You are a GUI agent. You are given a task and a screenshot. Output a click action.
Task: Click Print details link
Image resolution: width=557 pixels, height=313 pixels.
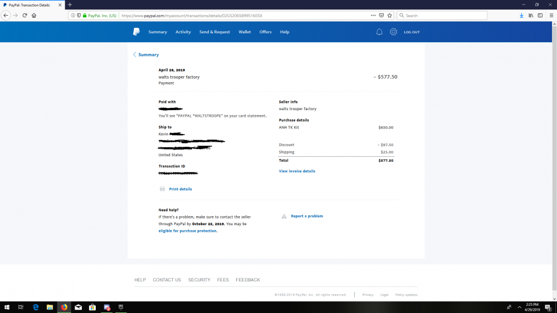pyautogui.click(x=180, y=189)
